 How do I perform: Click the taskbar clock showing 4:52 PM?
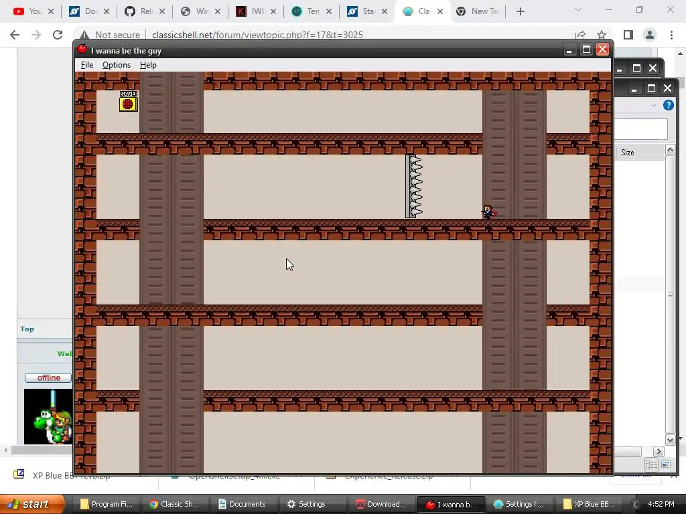pos(661,504)
